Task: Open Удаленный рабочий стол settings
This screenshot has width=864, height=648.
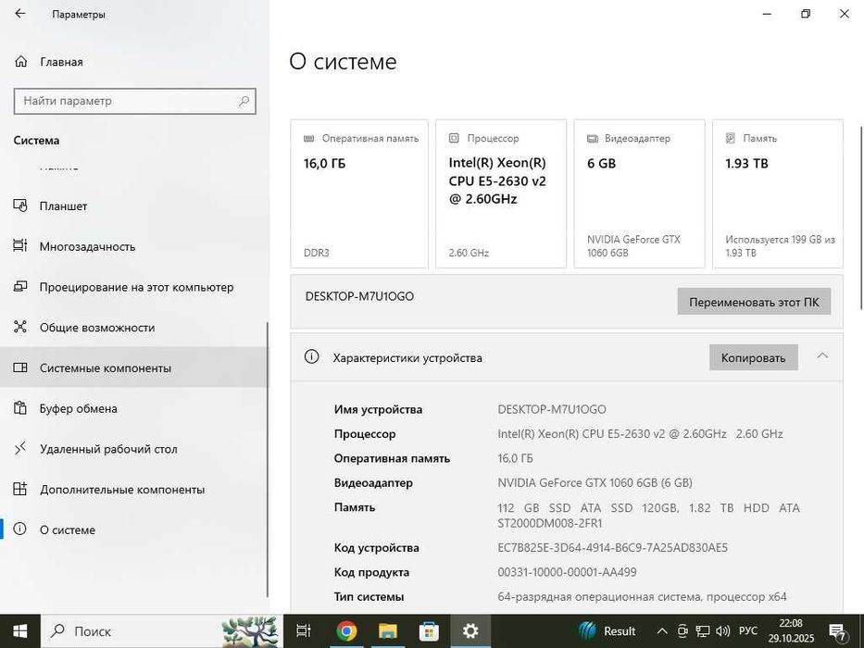Action: (x=134, y=449)
